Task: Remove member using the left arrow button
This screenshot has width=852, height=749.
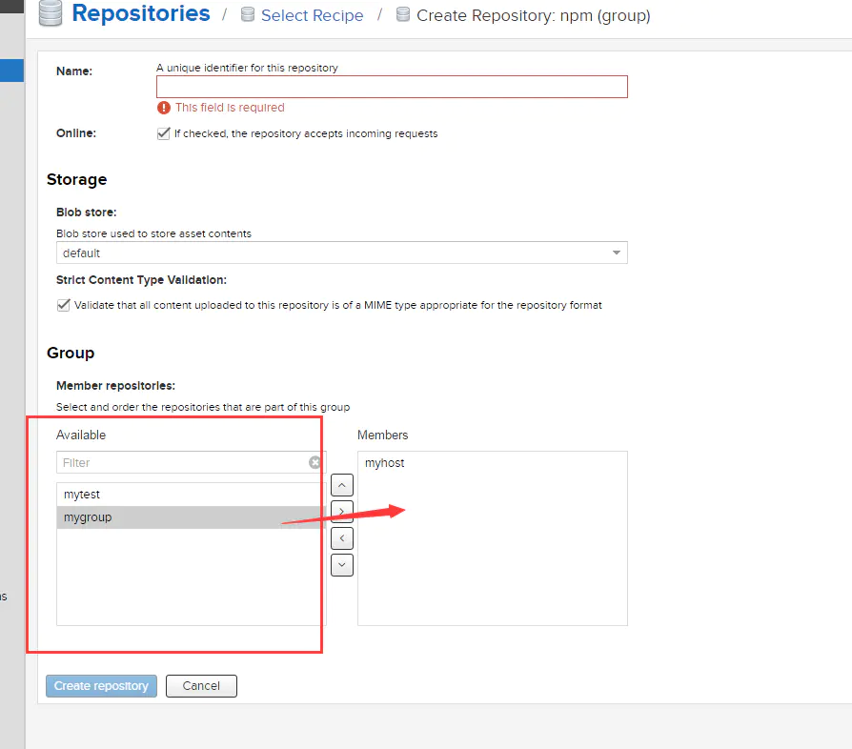Action: click(x=341, y=538)
